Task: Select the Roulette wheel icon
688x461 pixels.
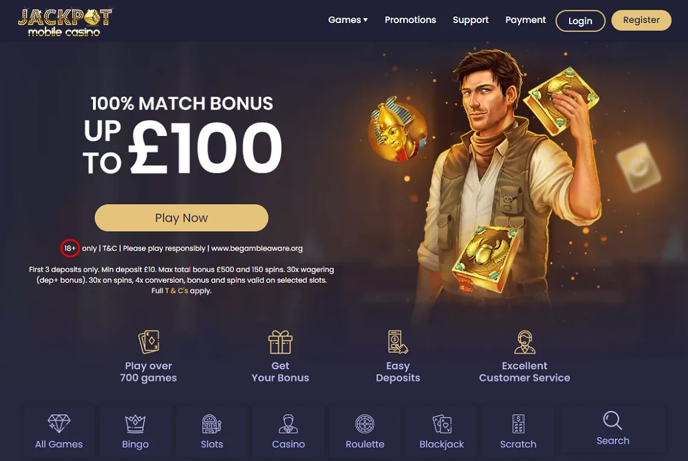Action: (x=365, y=424)
